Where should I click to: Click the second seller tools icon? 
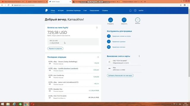[109, 42]
